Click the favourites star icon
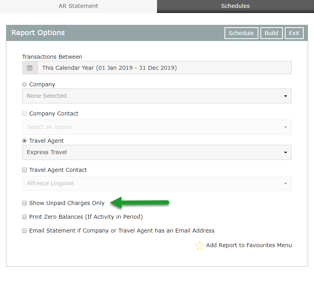314x283 pixels. (199, 246)
